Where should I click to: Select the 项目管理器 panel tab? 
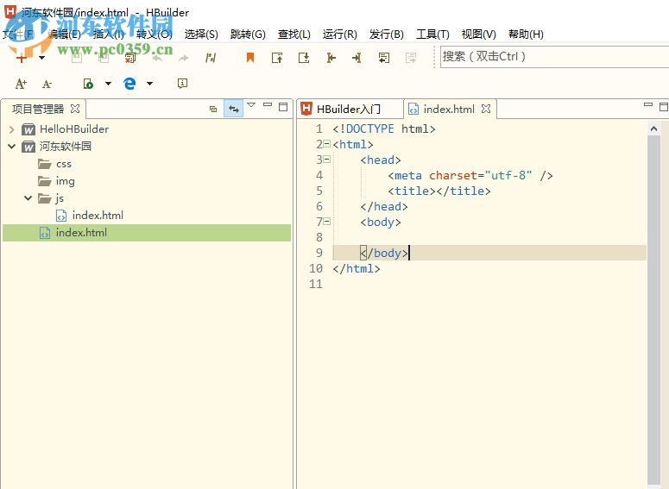pyautogui.click(x=38, y=110)
